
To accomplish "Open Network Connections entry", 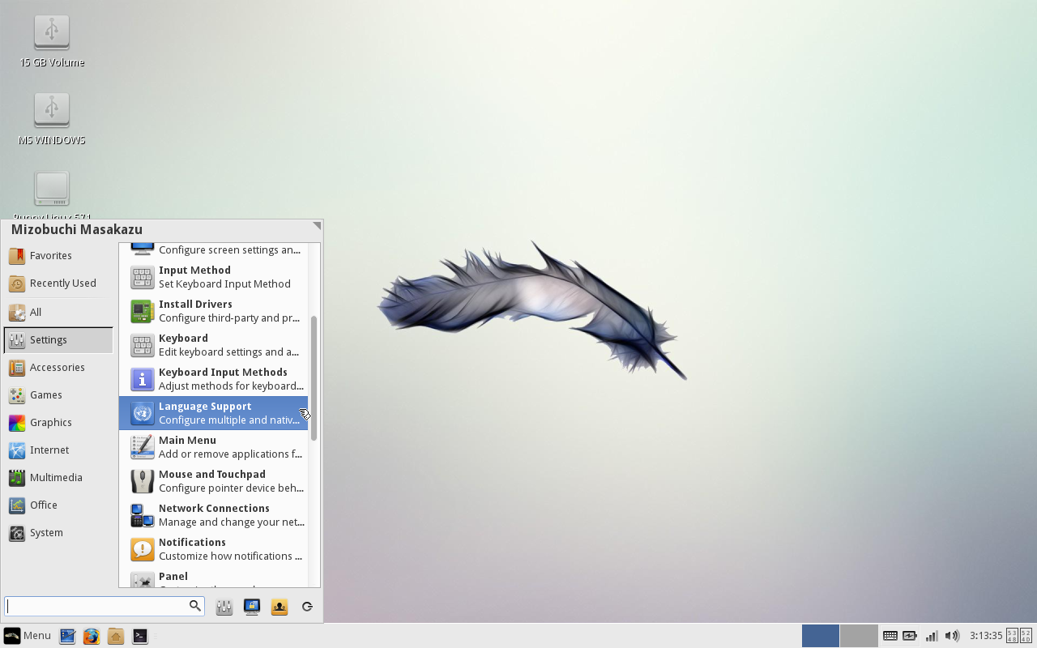I will [x=213, y=515].
